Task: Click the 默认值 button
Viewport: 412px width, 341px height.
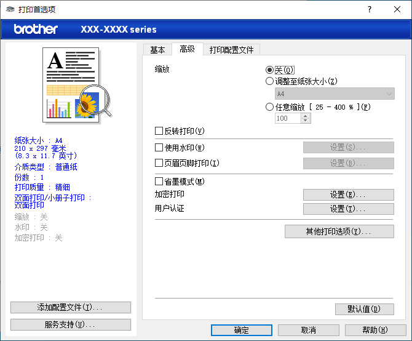Action: pos(364,309)
